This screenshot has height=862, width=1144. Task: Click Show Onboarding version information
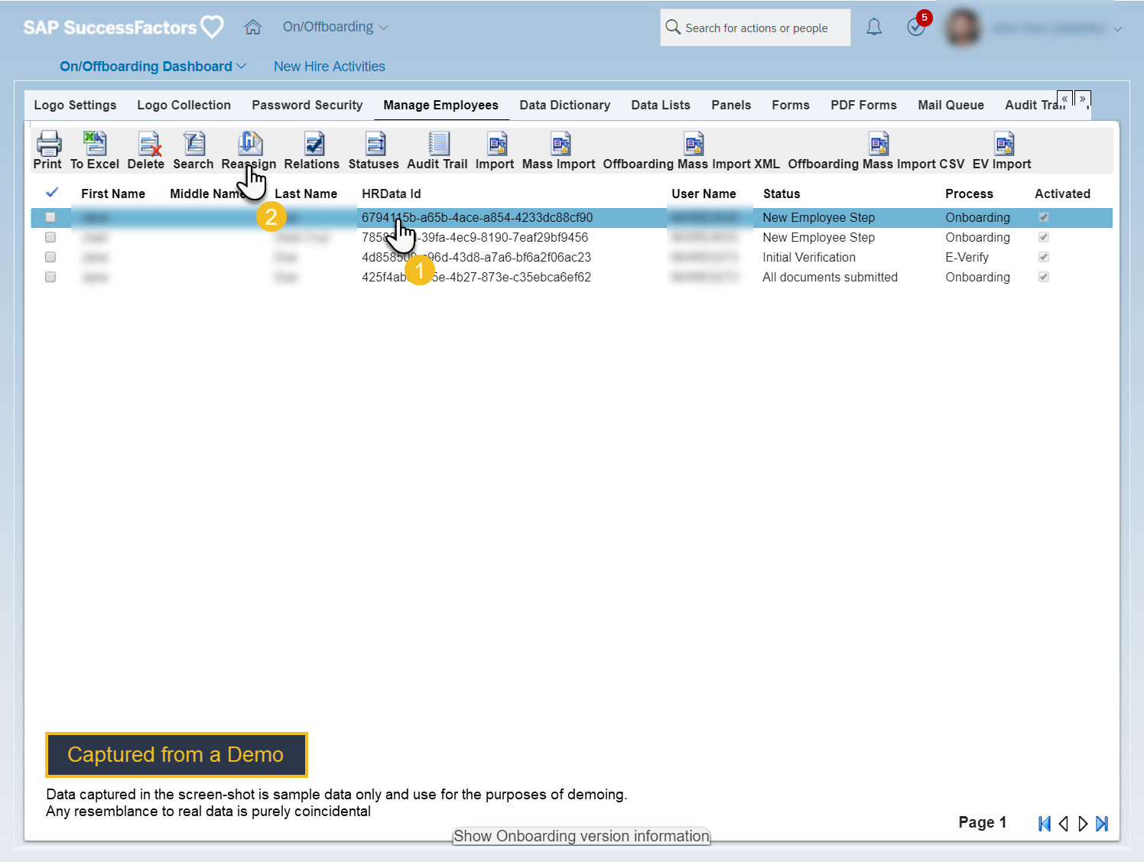pos(581,836)
